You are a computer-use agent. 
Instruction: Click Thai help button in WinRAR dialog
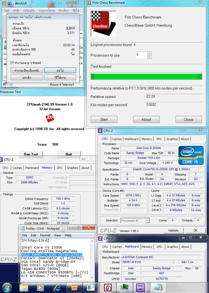pos(60,77)
